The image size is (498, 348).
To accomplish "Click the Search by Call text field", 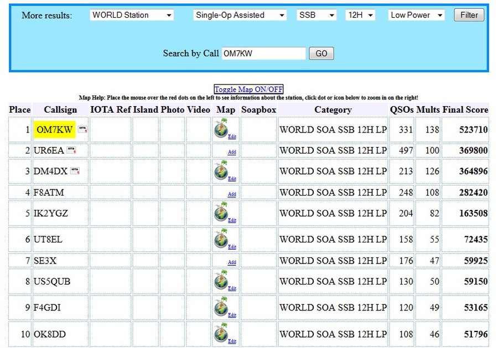I will [263, 54].
